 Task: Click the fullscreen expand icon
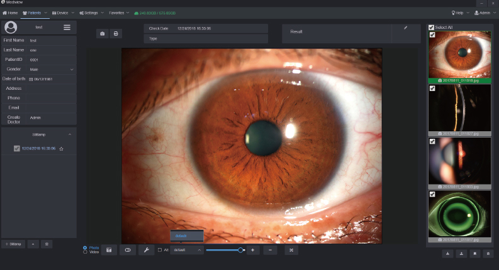coord(291,250)
